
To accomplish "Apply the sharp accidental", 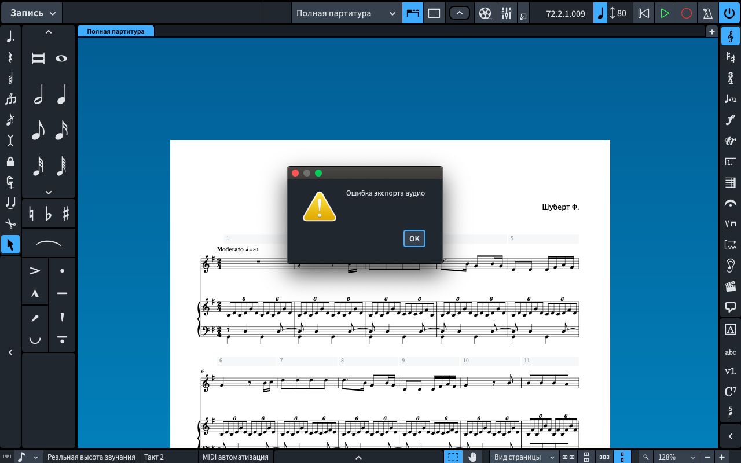I will point(65,214).
